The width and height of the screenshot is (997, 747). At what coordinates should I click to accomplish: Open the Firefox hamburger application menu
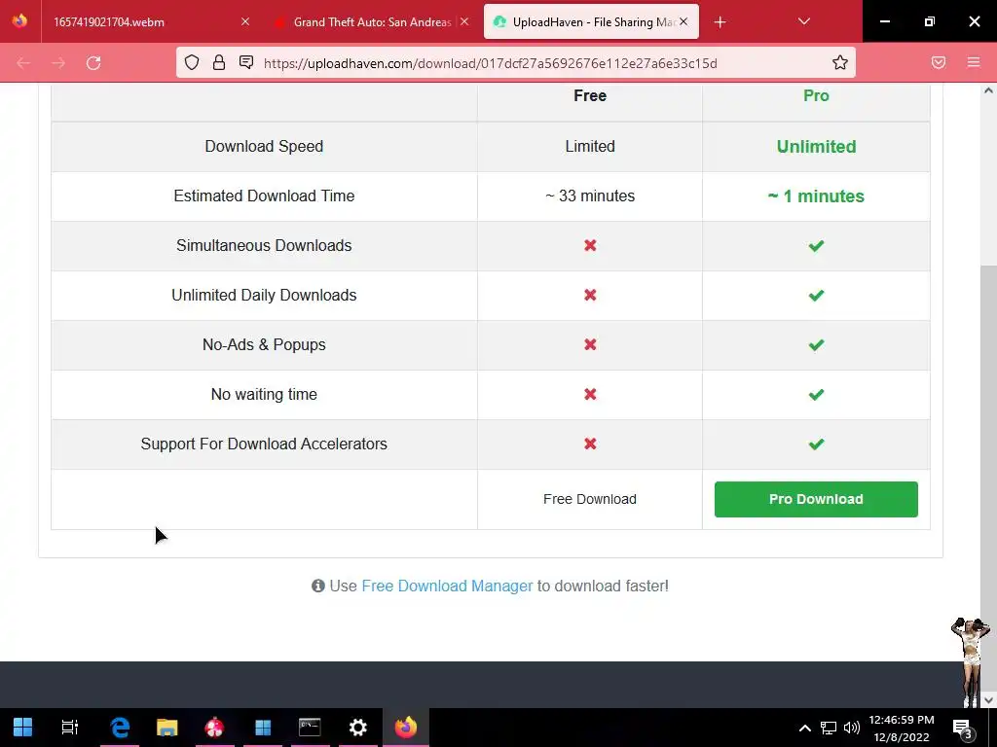point(974,62)
